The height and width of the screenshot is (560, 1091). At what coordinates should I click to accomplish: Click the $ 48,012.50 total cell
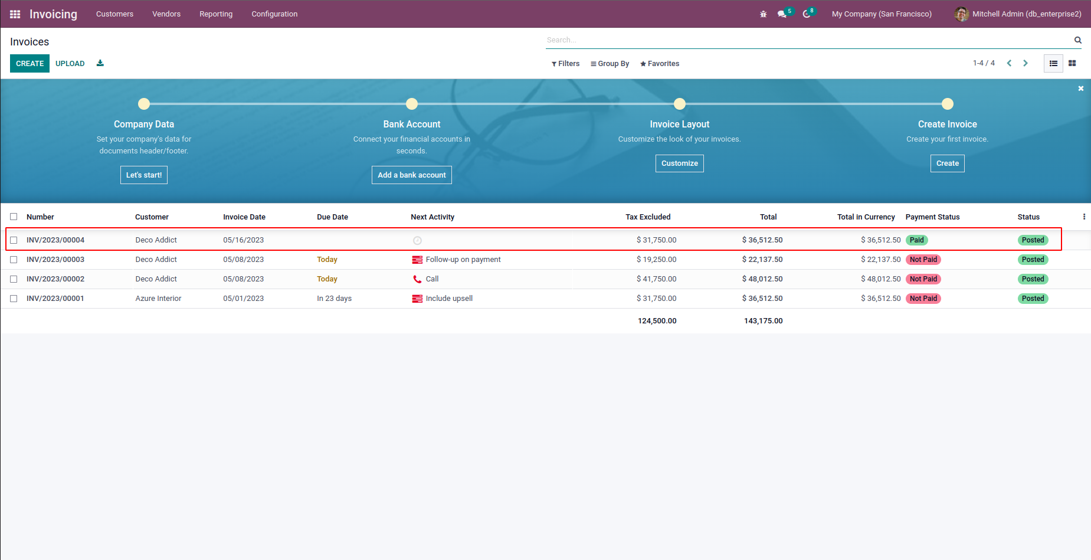tap(762, 279)
